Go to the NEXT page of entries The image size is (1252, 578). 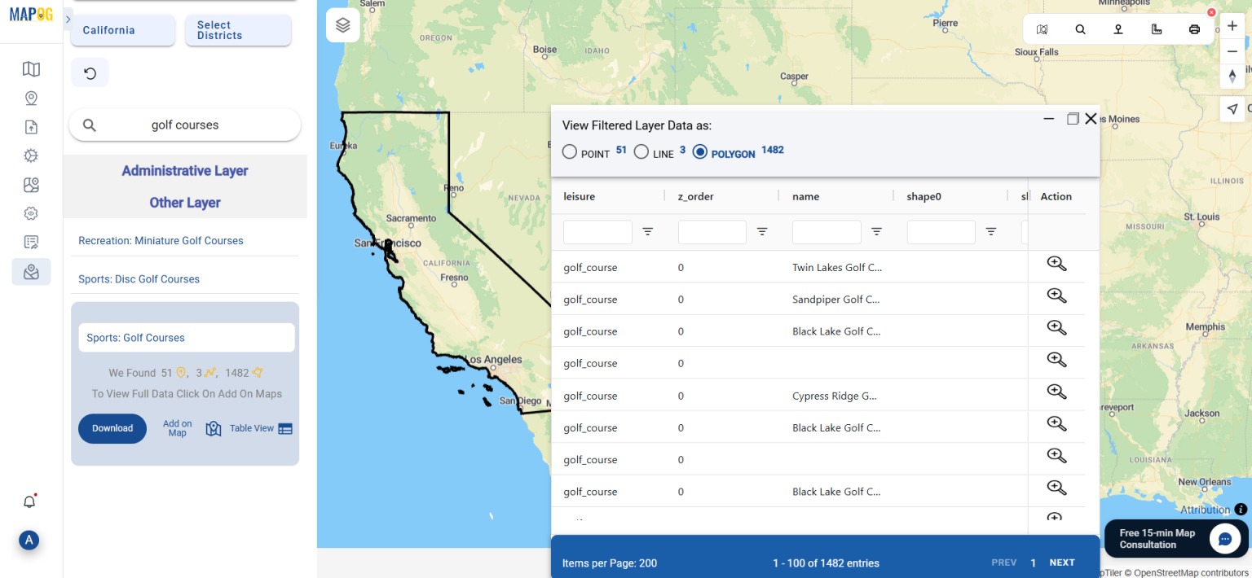[1061, 562]
